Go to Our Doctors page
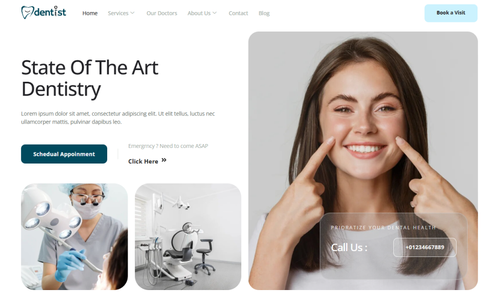The width and height of the screenshot is (499, 292). [162, 13]
